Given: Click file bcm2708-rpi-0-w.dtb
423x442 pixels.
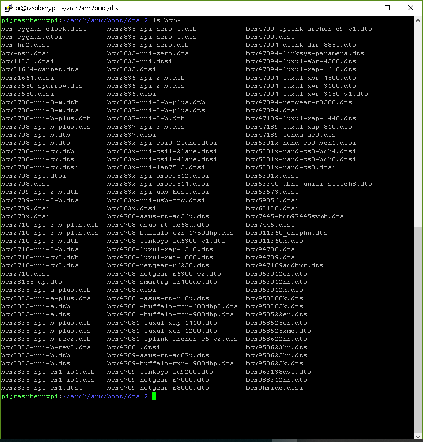Looking at the screenshot, I should tap(40, 102).
